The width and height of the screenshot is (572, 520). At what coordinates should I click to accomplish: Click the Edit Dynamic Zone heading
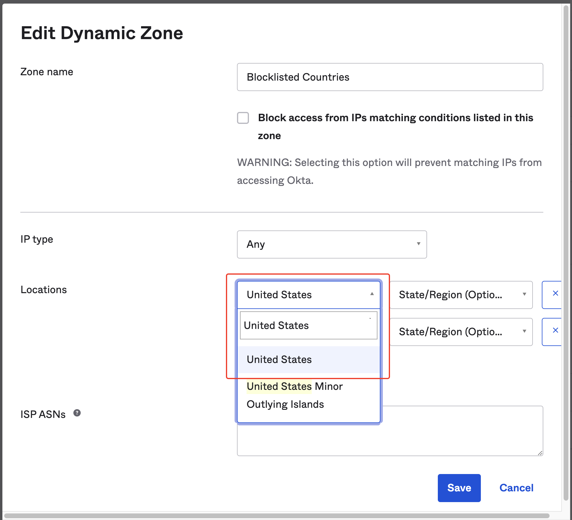point(102,33)
